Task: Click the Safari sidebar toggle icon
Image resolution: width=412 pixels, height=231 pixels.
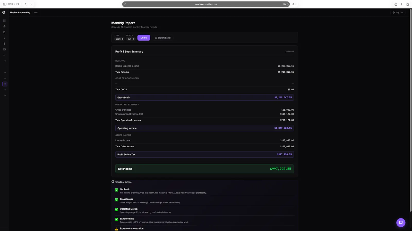Action: pyautogui.click(x=5, y=4)
